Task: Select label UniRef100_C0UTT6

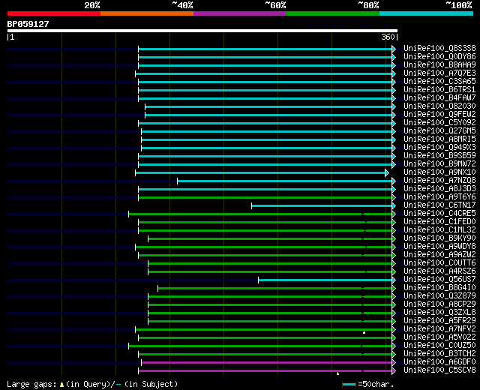Action: 439,263
